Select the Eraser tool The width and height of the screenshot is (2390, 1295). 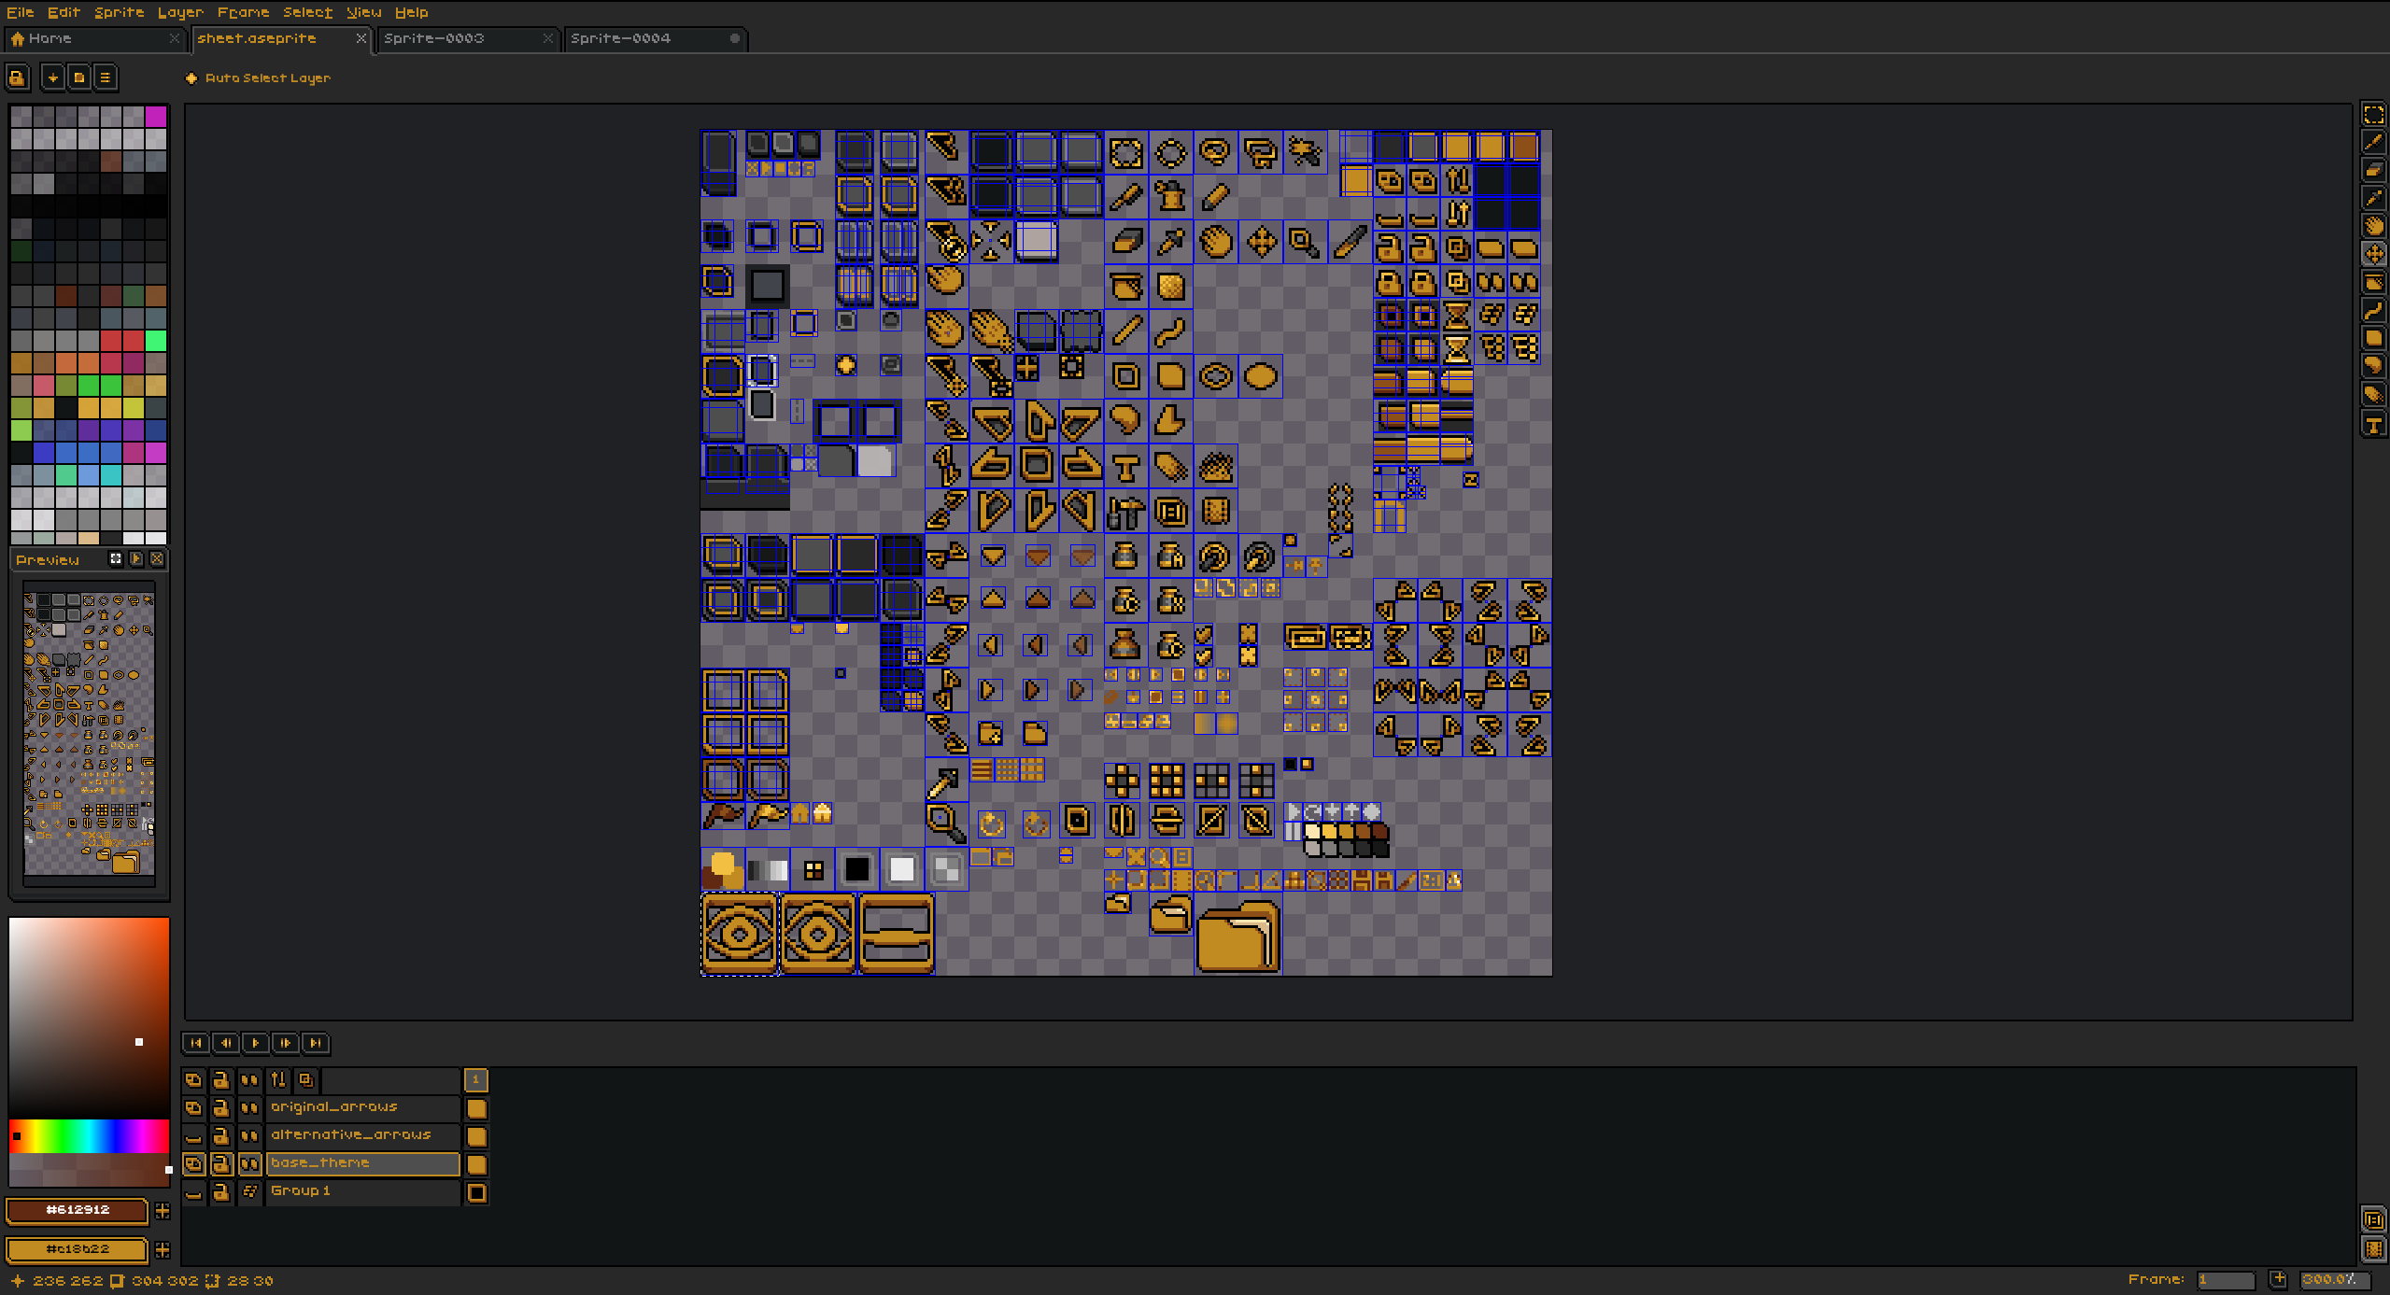coord(2373,171)
